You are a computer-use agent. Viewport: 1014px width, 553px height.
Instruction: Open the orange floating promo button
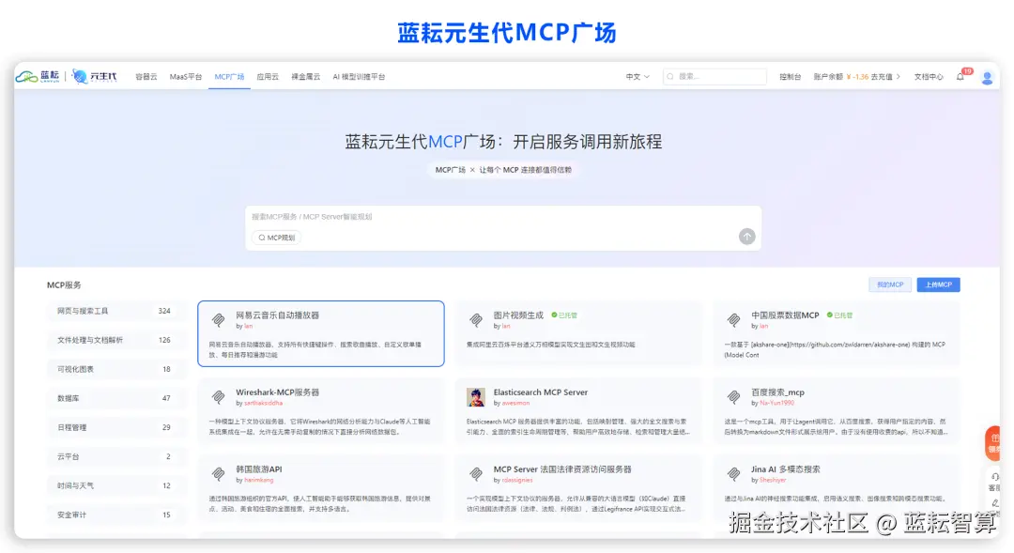coord(992,443)
